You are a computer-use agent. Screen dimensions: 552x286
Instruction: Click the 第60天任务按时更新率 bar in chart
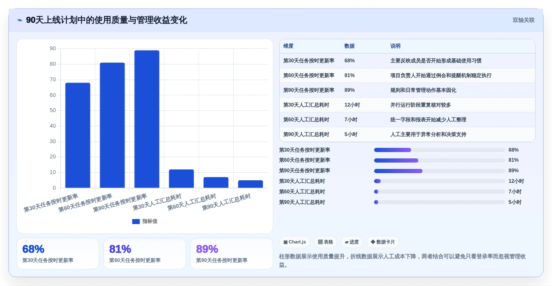point(112,125)
